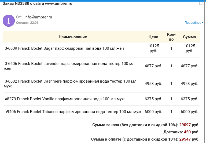
Task: Open the purple sender avatar with letter I
Action: point(9,21)
